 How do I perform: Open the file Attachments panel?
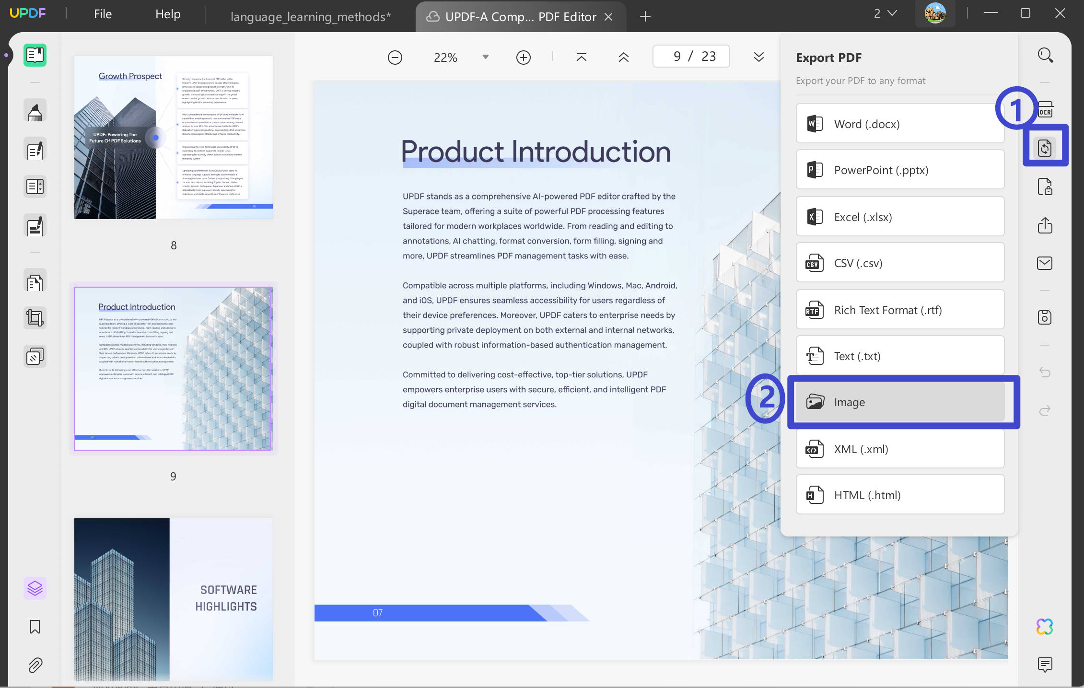tap(35, 665)
